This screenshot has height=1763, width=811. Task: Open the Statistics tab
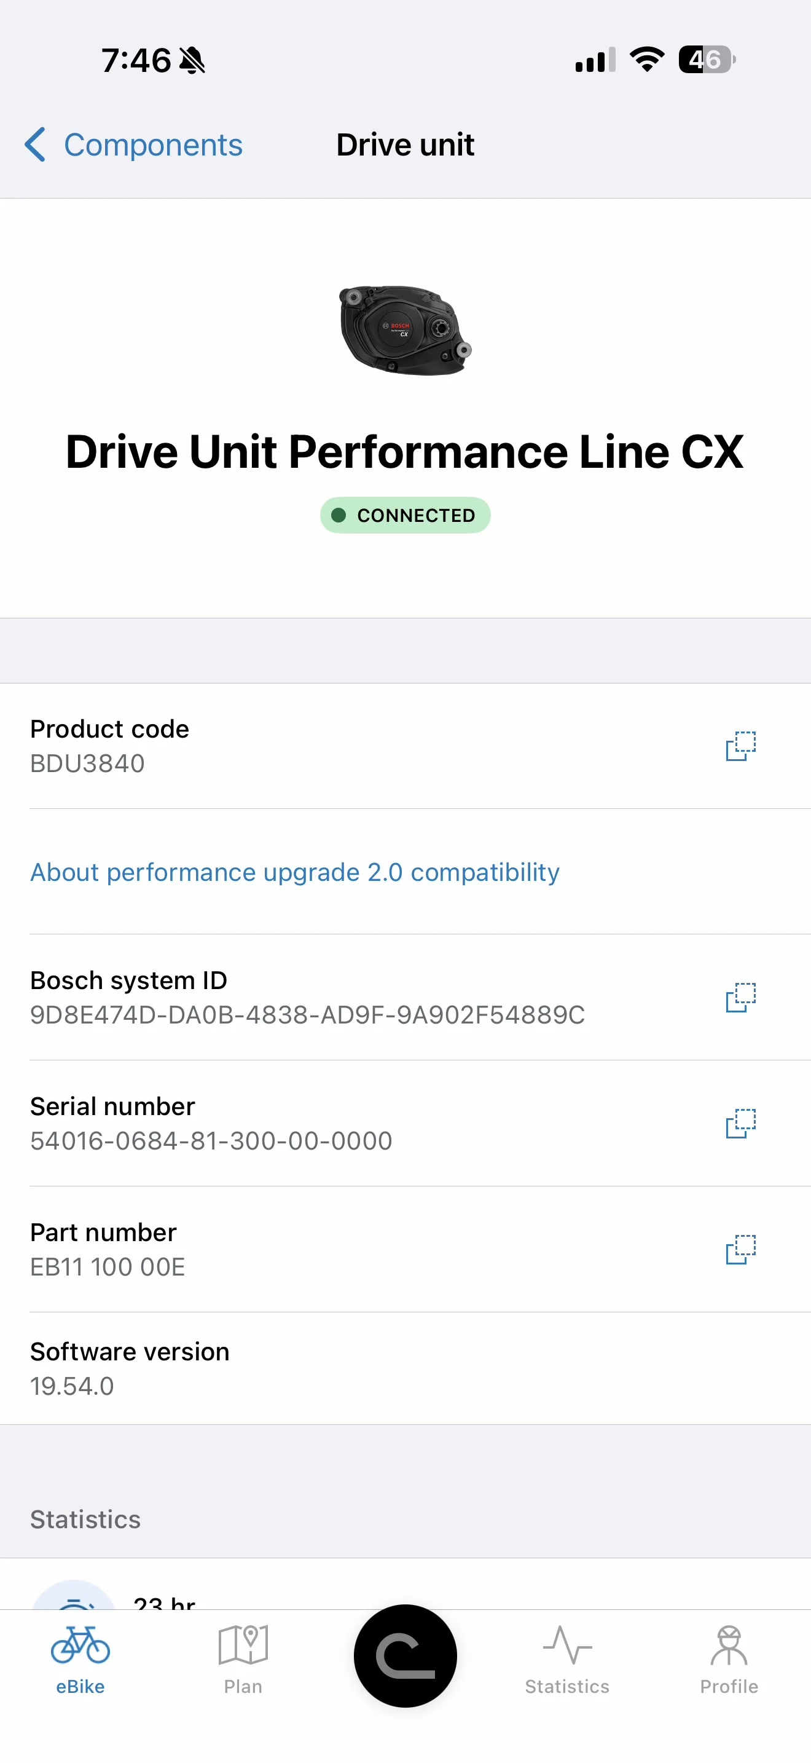pos(567,1659)
